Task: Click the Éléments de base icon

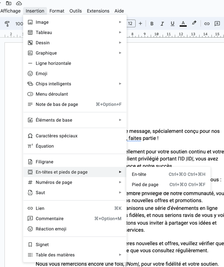Action: (30, 120)
